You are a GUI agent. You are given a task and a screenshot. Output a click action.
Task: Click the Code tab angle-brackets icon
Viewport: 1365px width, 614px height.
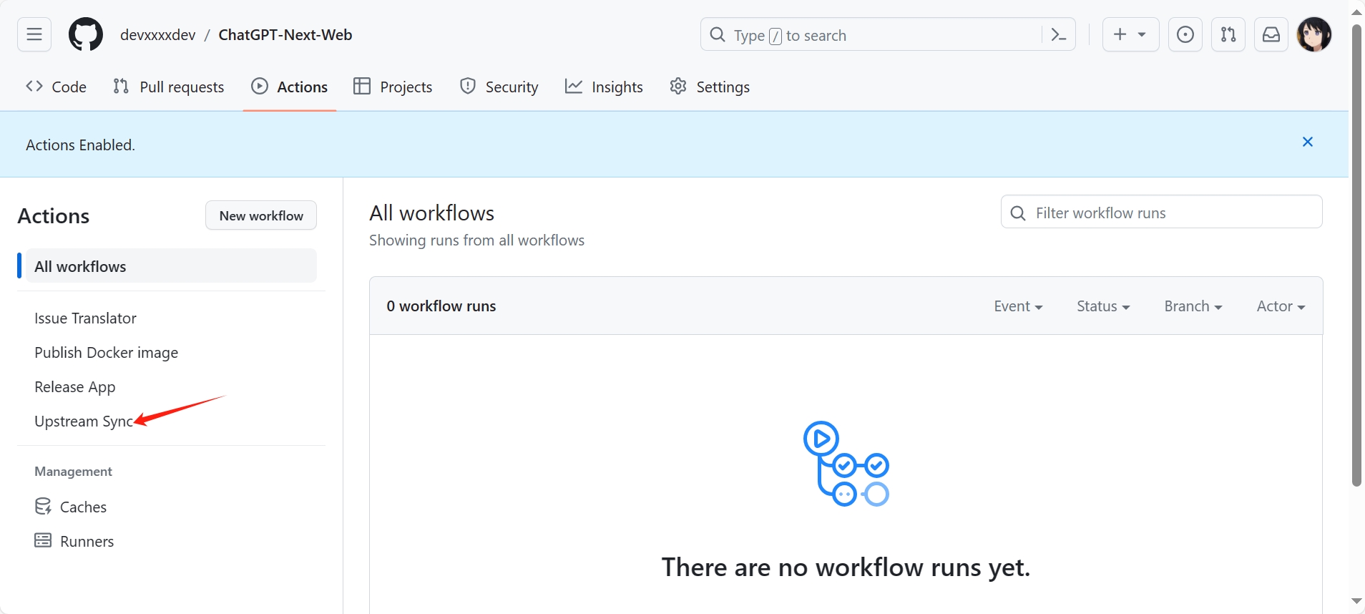point(34,87)
